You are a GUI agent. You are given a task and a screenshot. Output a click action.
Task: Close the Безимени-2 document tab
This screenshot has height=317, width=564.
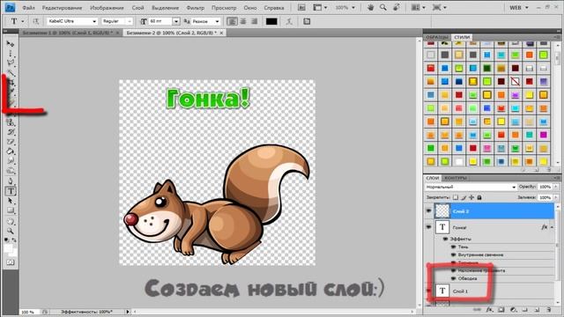pos(221,33)
